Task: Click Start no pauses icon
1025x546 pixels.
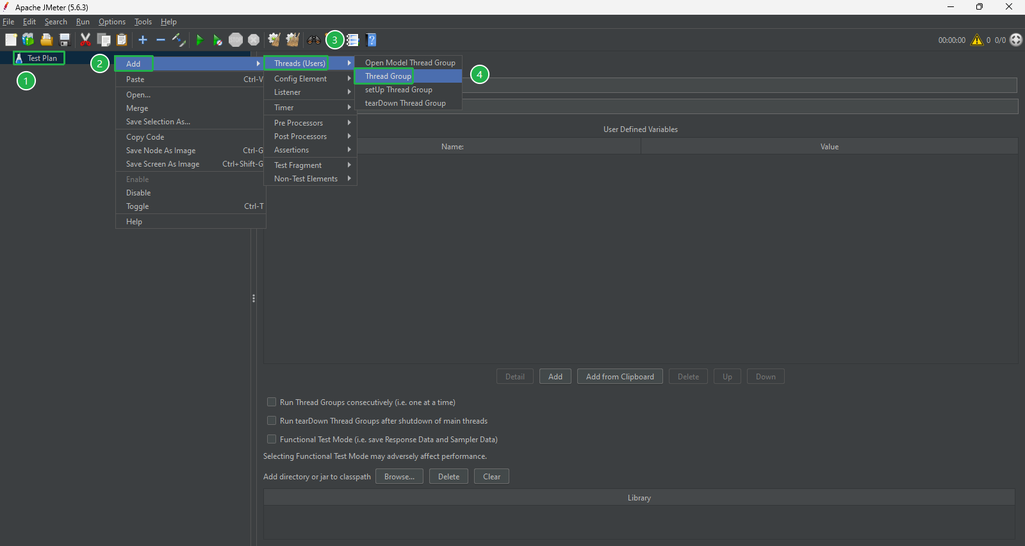Action: pyautogui.click(x=218, y=40)
